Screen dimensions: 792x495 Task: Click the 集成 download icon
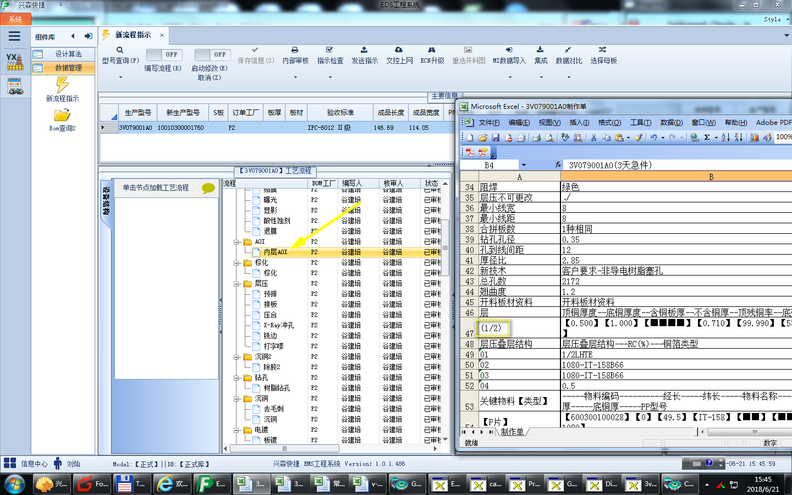[541, 50]
